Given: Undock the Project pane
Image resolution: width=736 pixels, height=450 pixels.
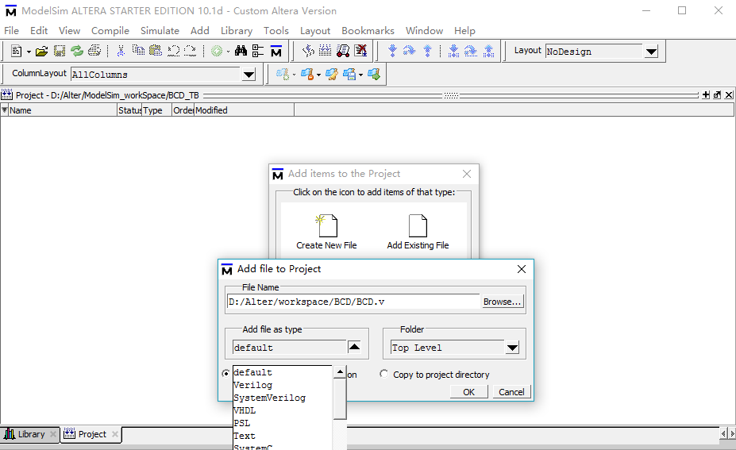Looking at the screenshot, I should pos(717,94).
